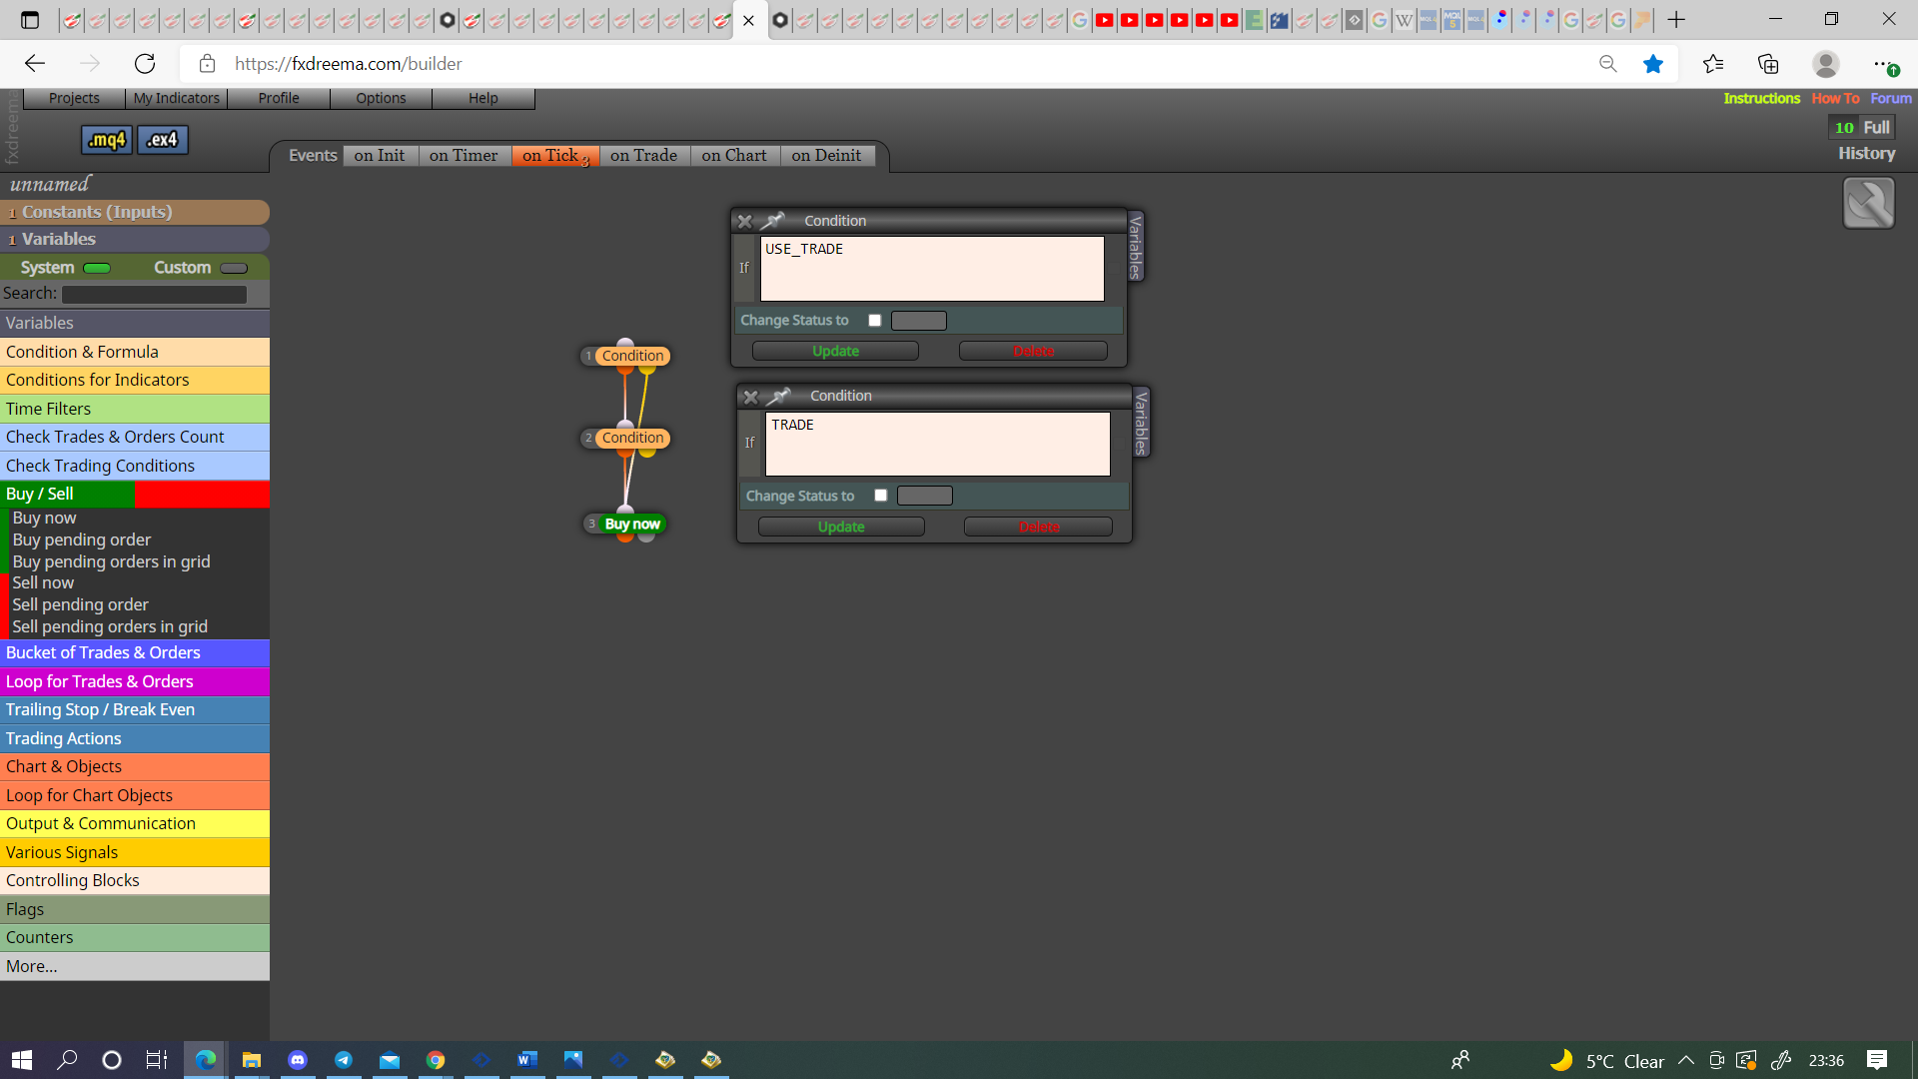Edit the USE_TRADE condition text box
Screen dimensions: 1918x1079
[x=932, y=269]
